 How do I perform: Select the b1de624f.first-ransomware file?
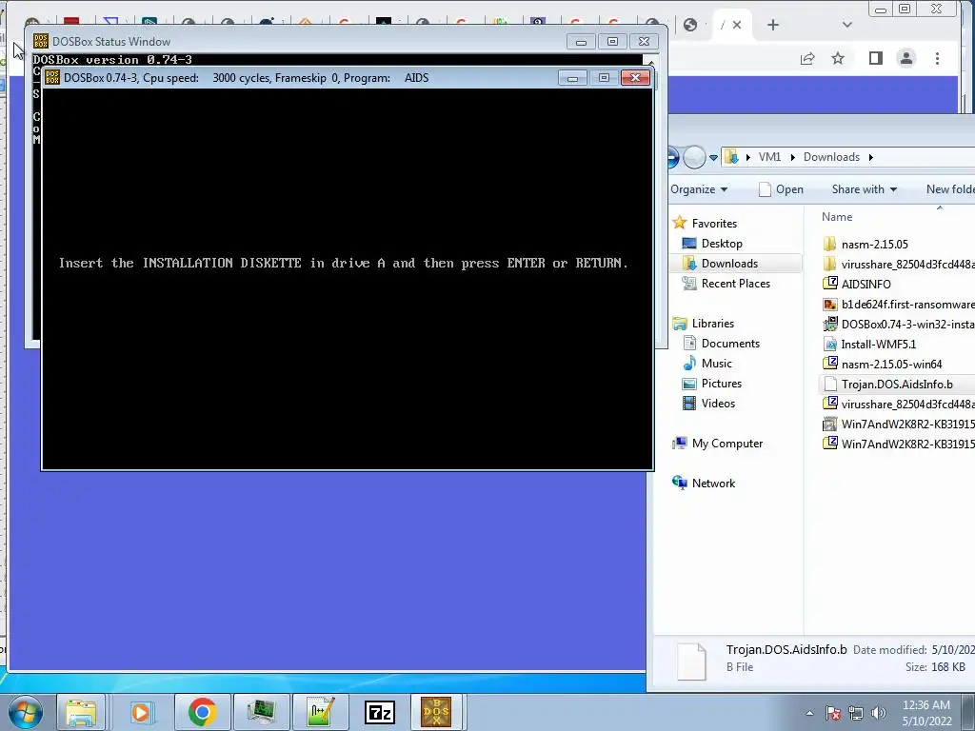click(x=898, y=304)
